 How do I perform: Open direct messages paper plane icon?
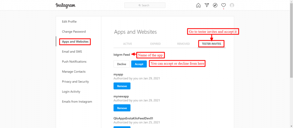point(207,5)
